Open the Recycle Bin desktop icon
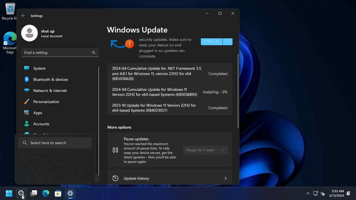 click(10, 12)
